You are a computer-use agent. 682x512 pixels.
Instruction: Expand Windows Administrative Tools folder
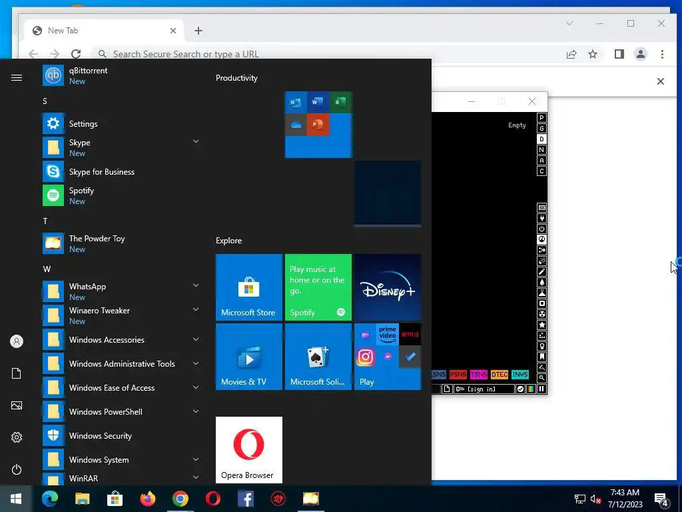(x=196, y=363)
